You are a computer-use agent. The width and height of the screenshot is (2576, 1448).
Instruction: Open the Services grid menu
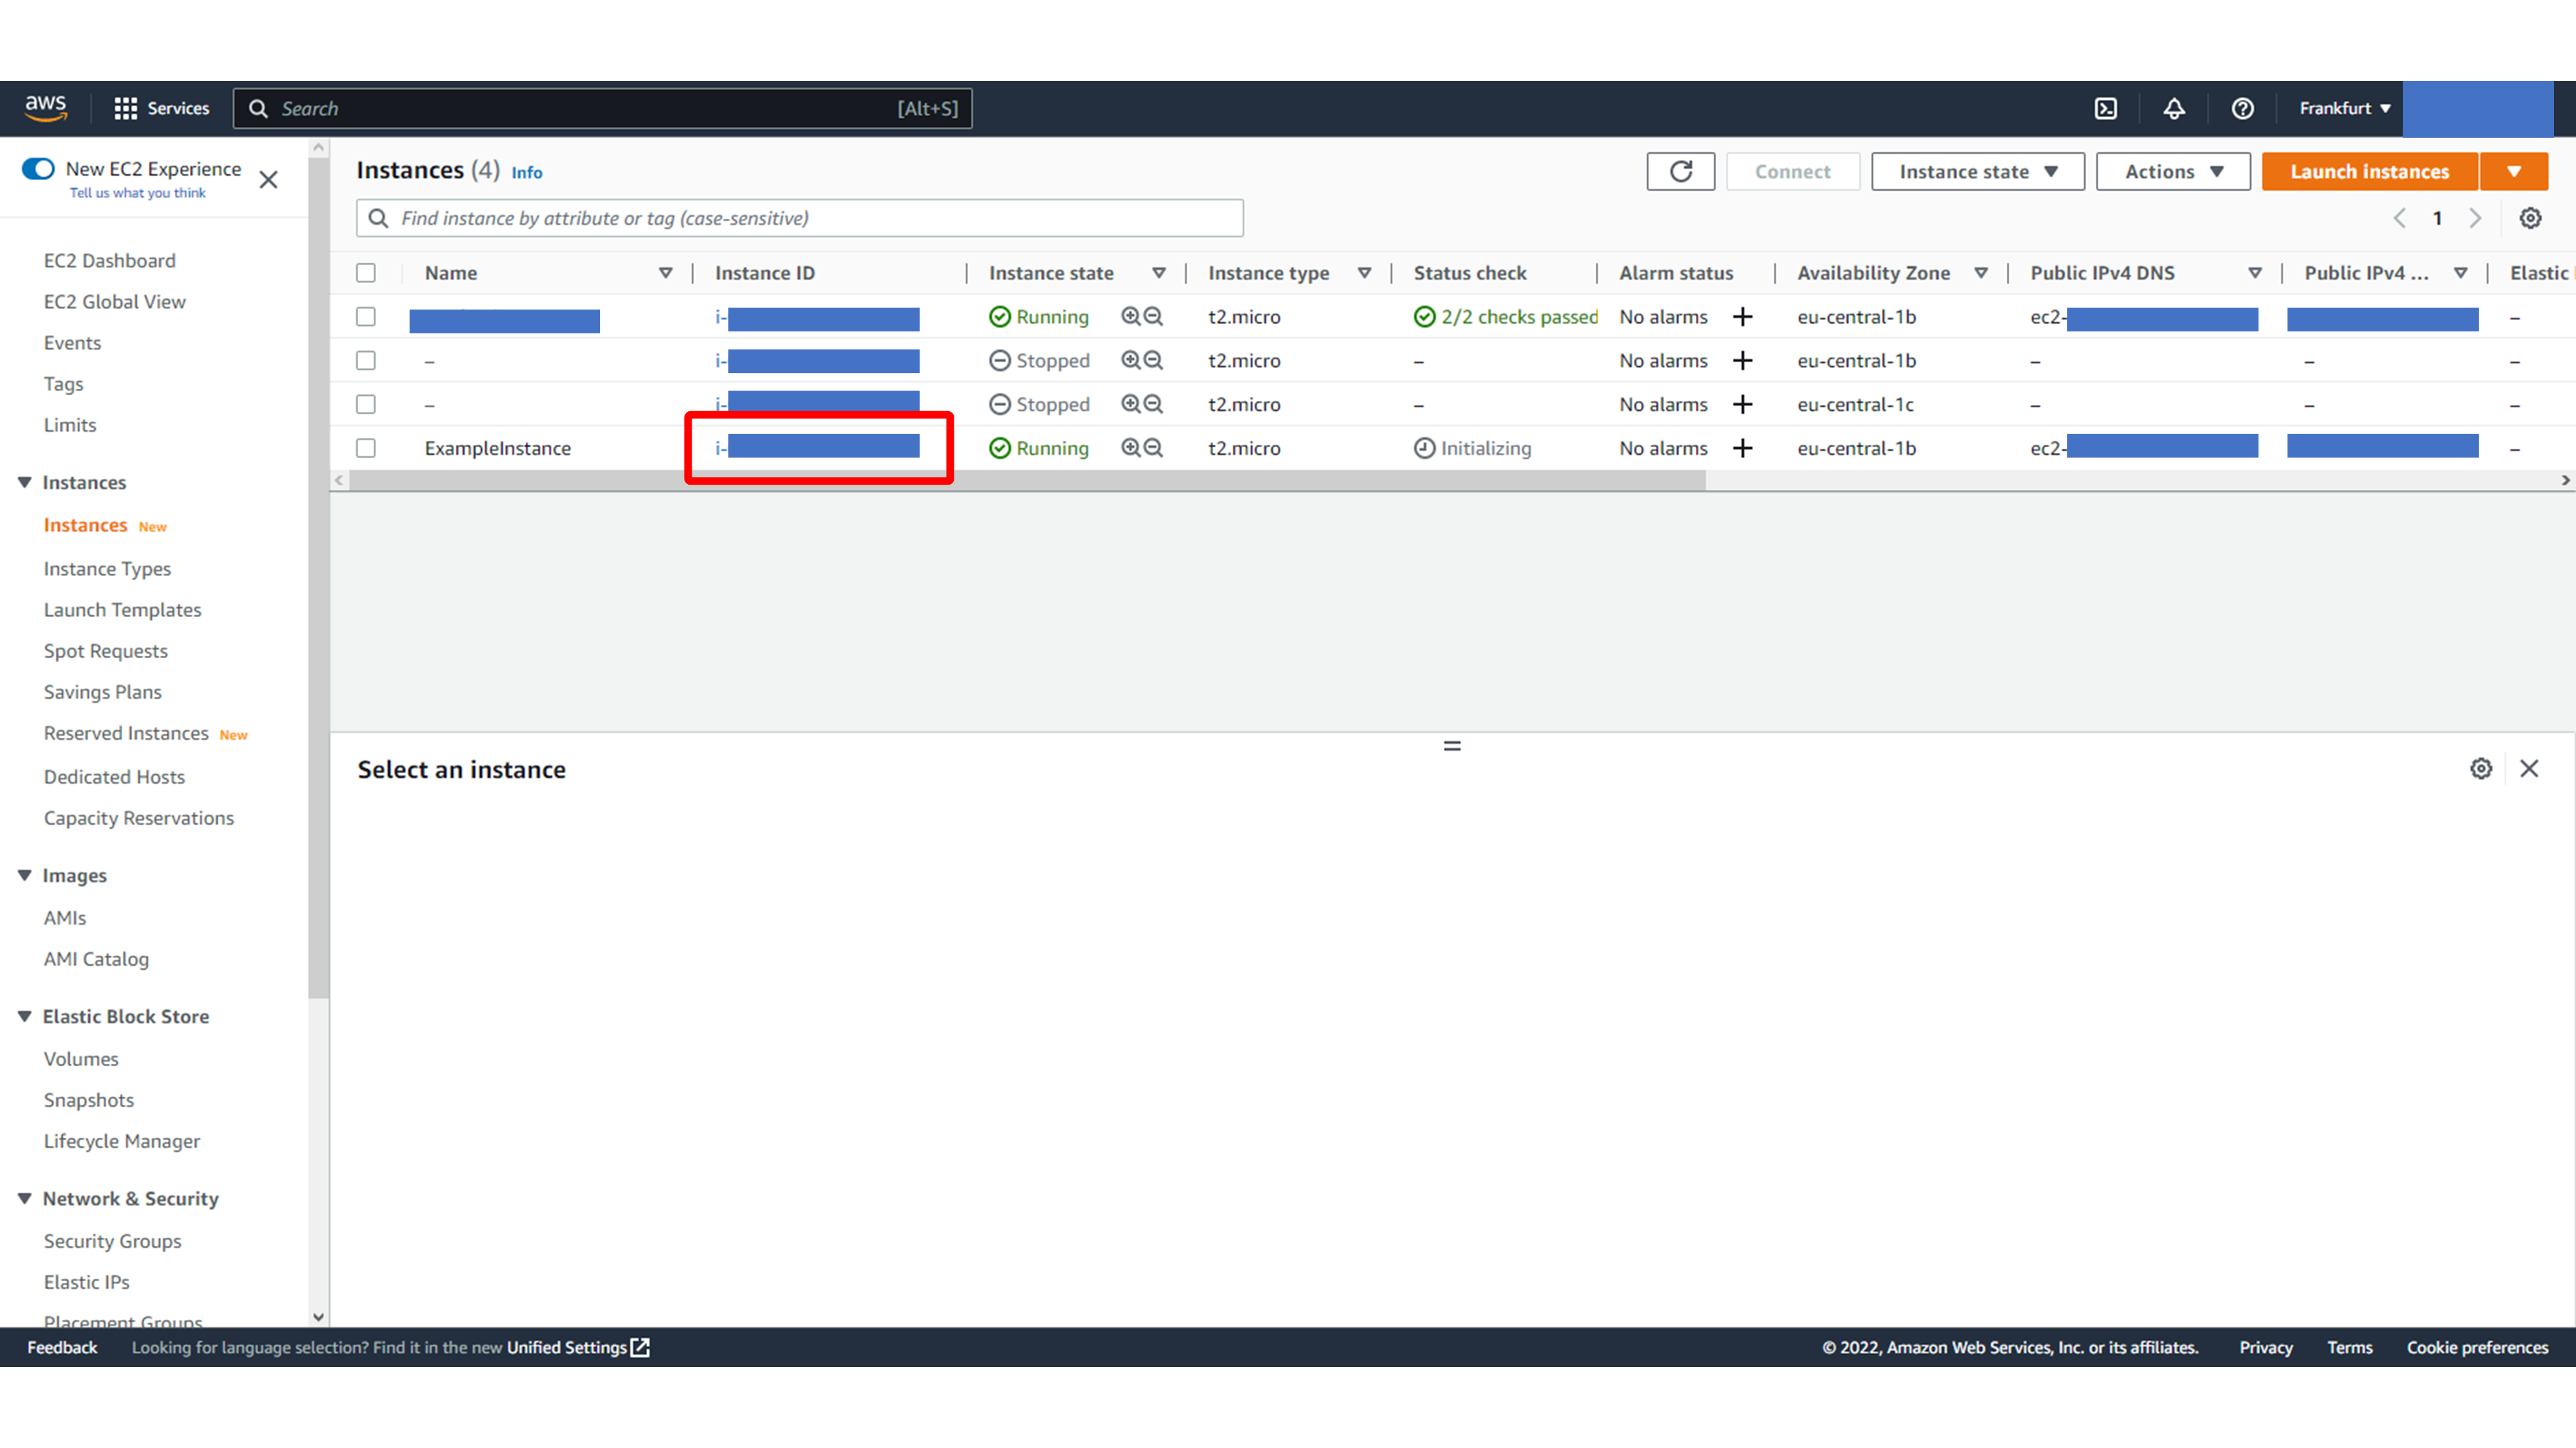coord(161,108)
